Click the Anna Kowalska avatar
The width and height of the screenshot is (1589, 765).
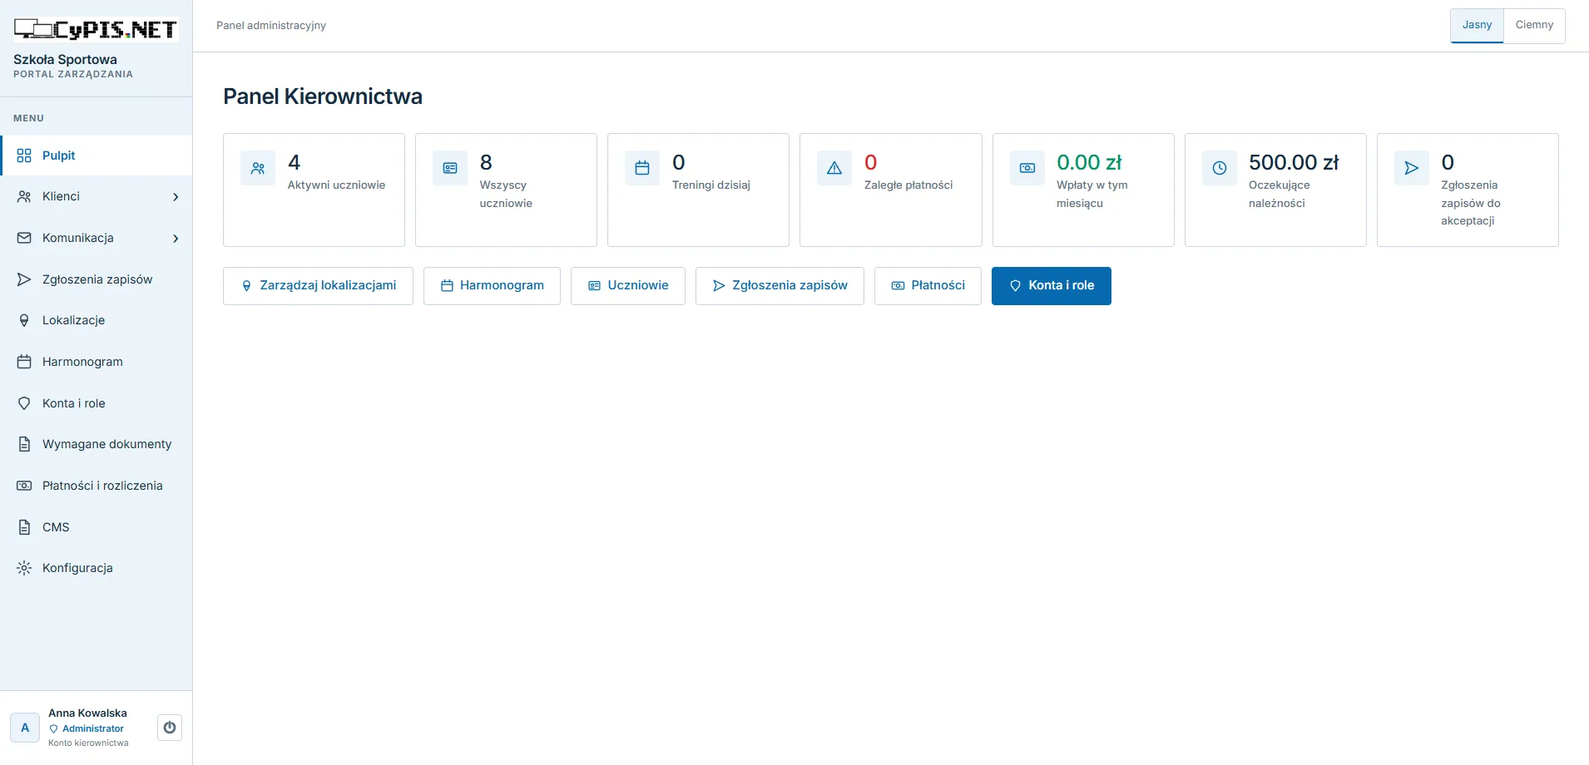click(x=25, y=728)
